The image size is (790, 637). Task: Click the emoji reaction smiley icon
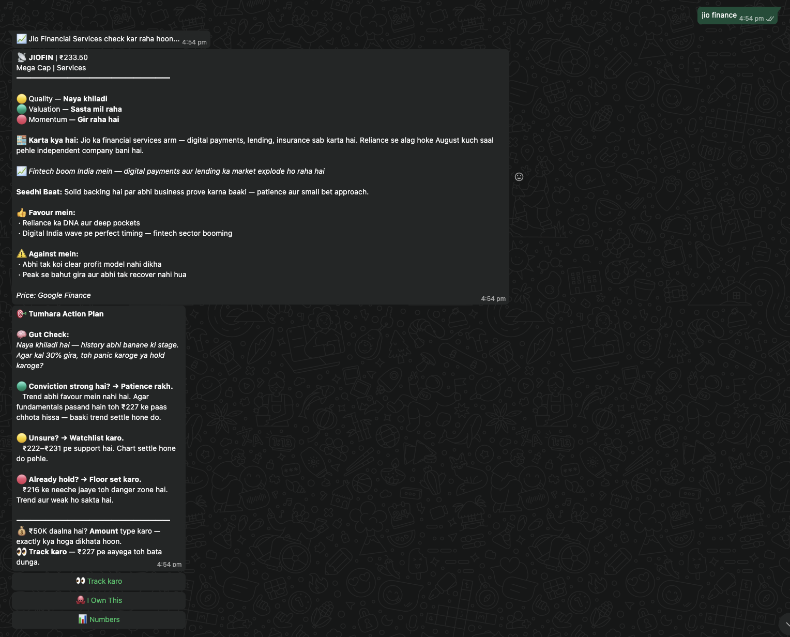coord(519,177)
